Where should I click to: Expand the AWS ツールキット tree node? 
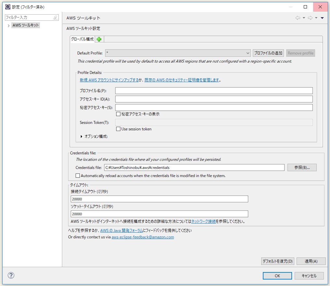pos(8,25)
